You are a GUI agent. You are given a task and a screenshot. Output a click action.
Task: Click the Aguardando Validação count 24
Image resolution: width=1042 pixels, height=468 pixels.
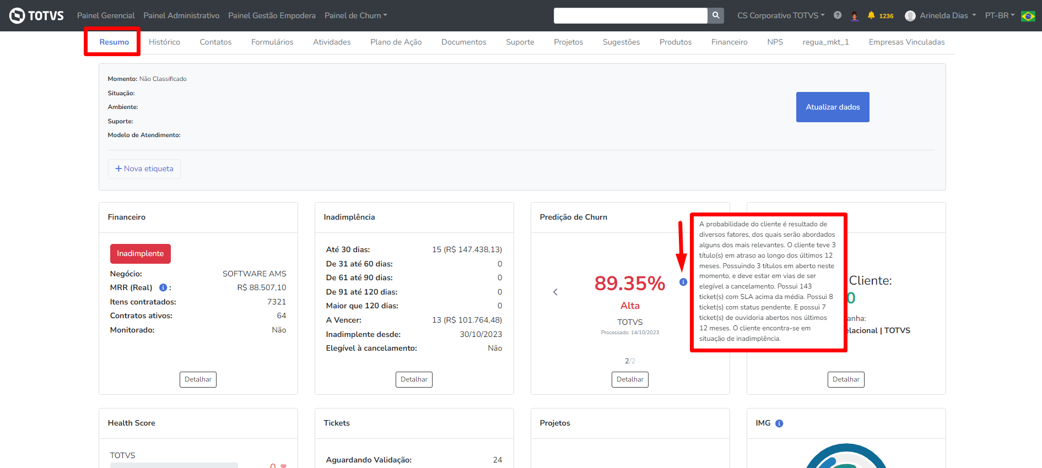[498, 460]
